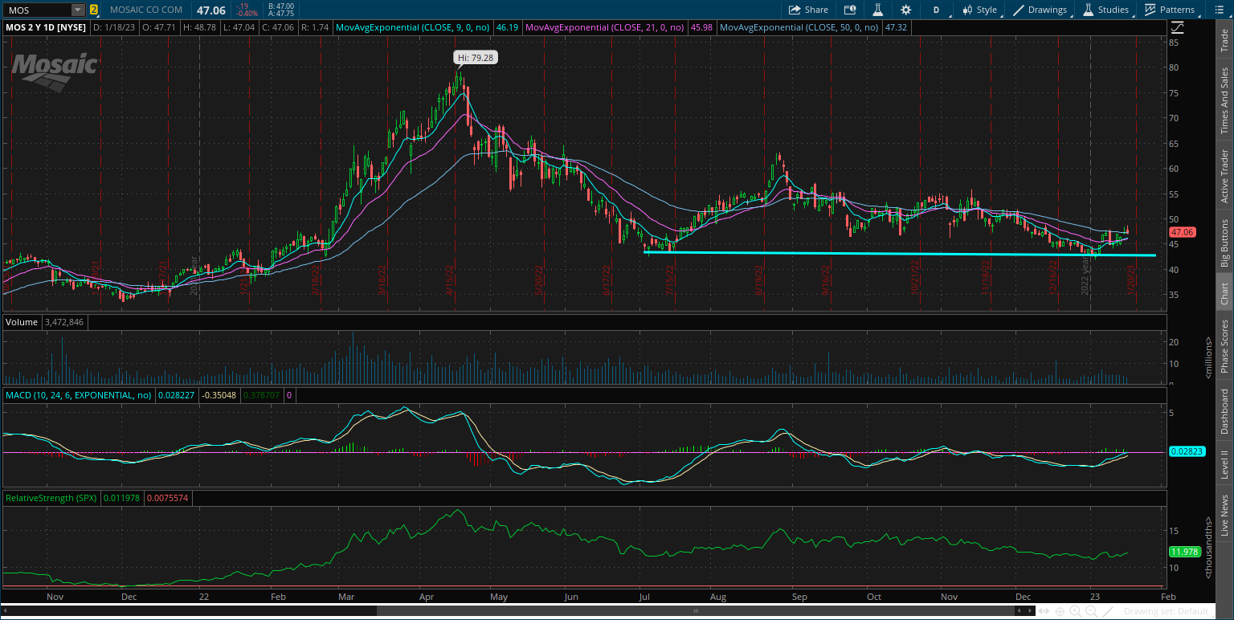Click the yellow chart link badge labeled 2
1234x620 pixels.
(x=94, y=10)
